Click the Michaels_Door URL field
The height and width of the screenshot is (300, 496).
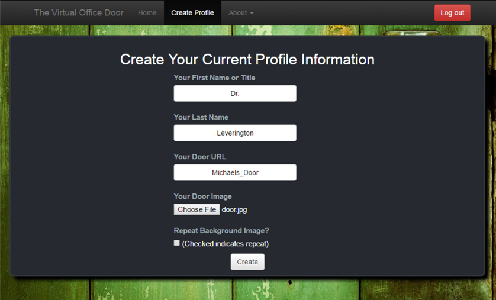(235, 172)
